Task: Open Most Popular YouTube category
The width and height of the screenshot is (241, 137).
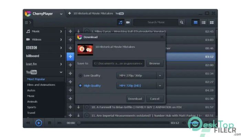Action: 36,79
